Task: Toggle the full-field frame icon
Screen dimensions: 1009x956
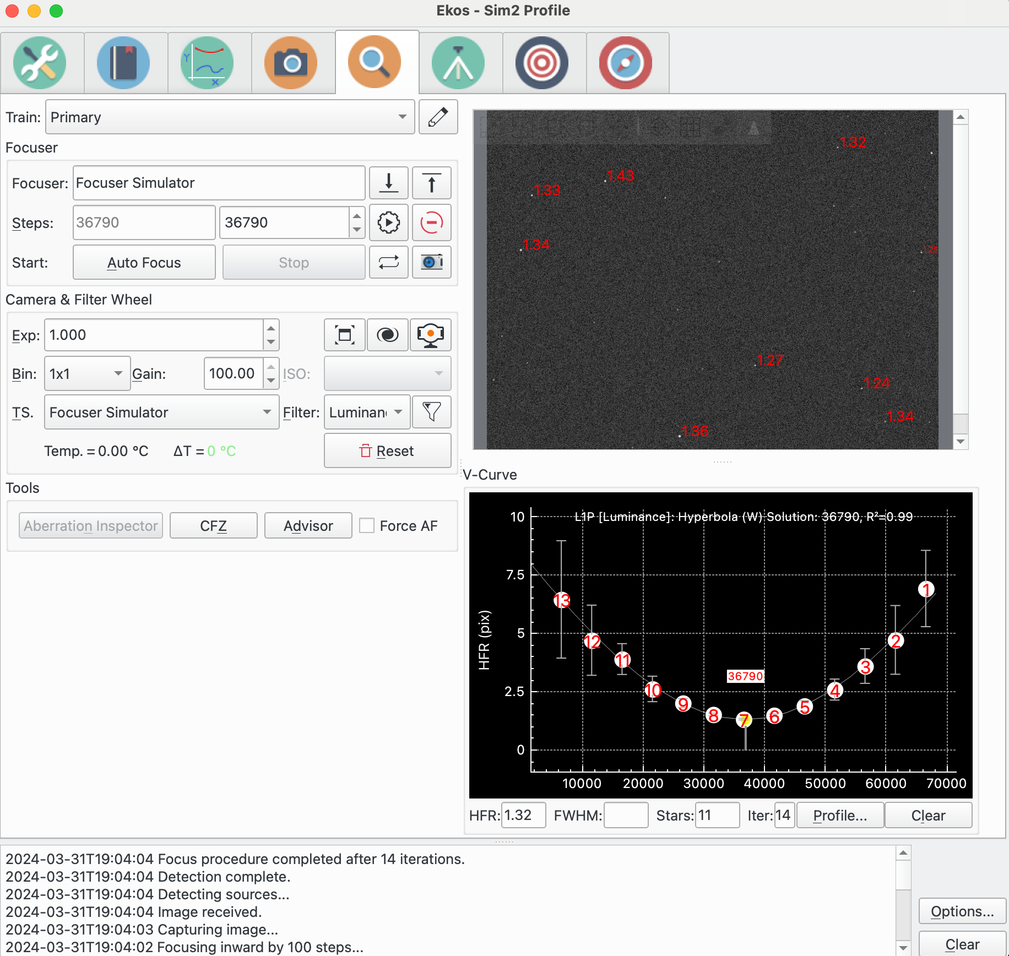Action: pos(344,335)
